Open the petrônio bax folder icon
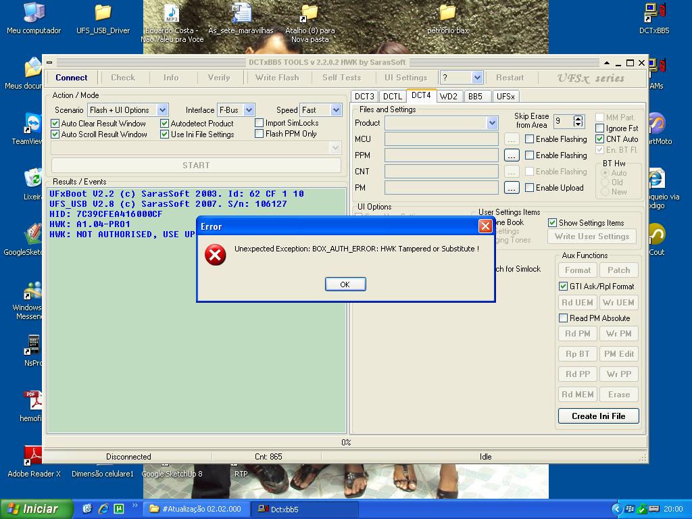The image size is (692, 519). pos(447,12)
